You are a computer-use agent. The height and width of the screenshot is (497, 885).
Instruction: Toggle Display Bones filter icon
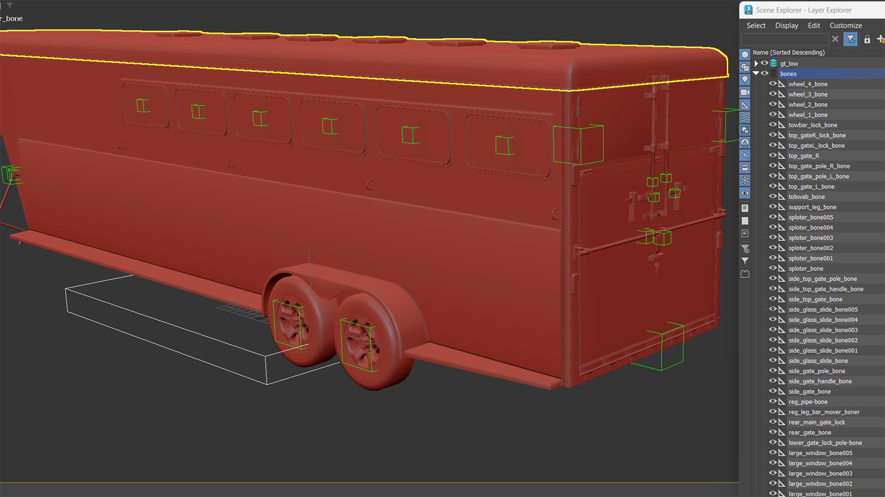point(745,156)
